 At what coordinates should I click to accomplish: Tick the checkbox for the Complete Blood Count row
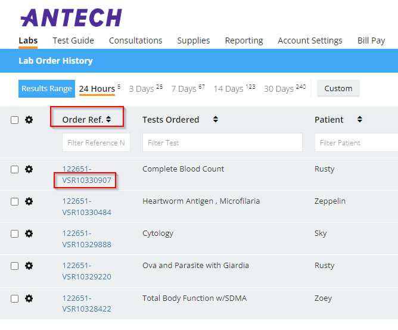[15, 169]
